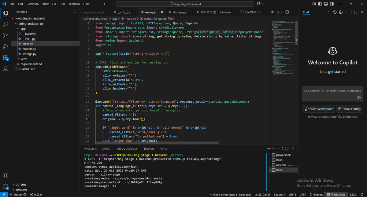Open the Customize Layout icon in the title bar
367x197 pixels.
[x=314, y=4]
